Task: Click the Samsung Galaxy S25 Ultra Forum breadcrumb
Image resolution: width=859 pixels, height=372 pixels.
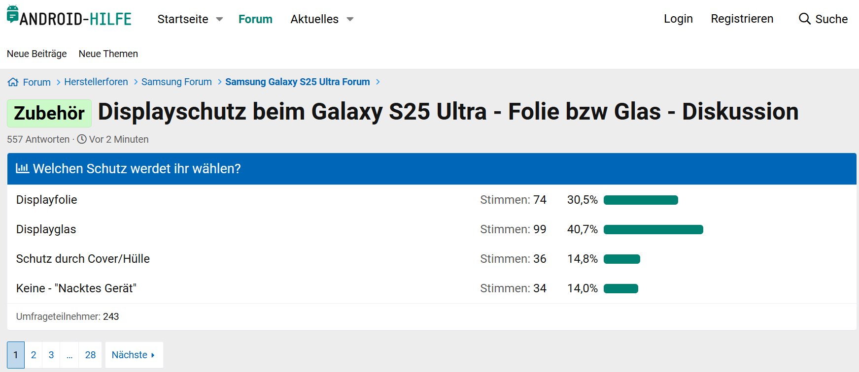Action: pyautogui.click(x=298, y=82)
